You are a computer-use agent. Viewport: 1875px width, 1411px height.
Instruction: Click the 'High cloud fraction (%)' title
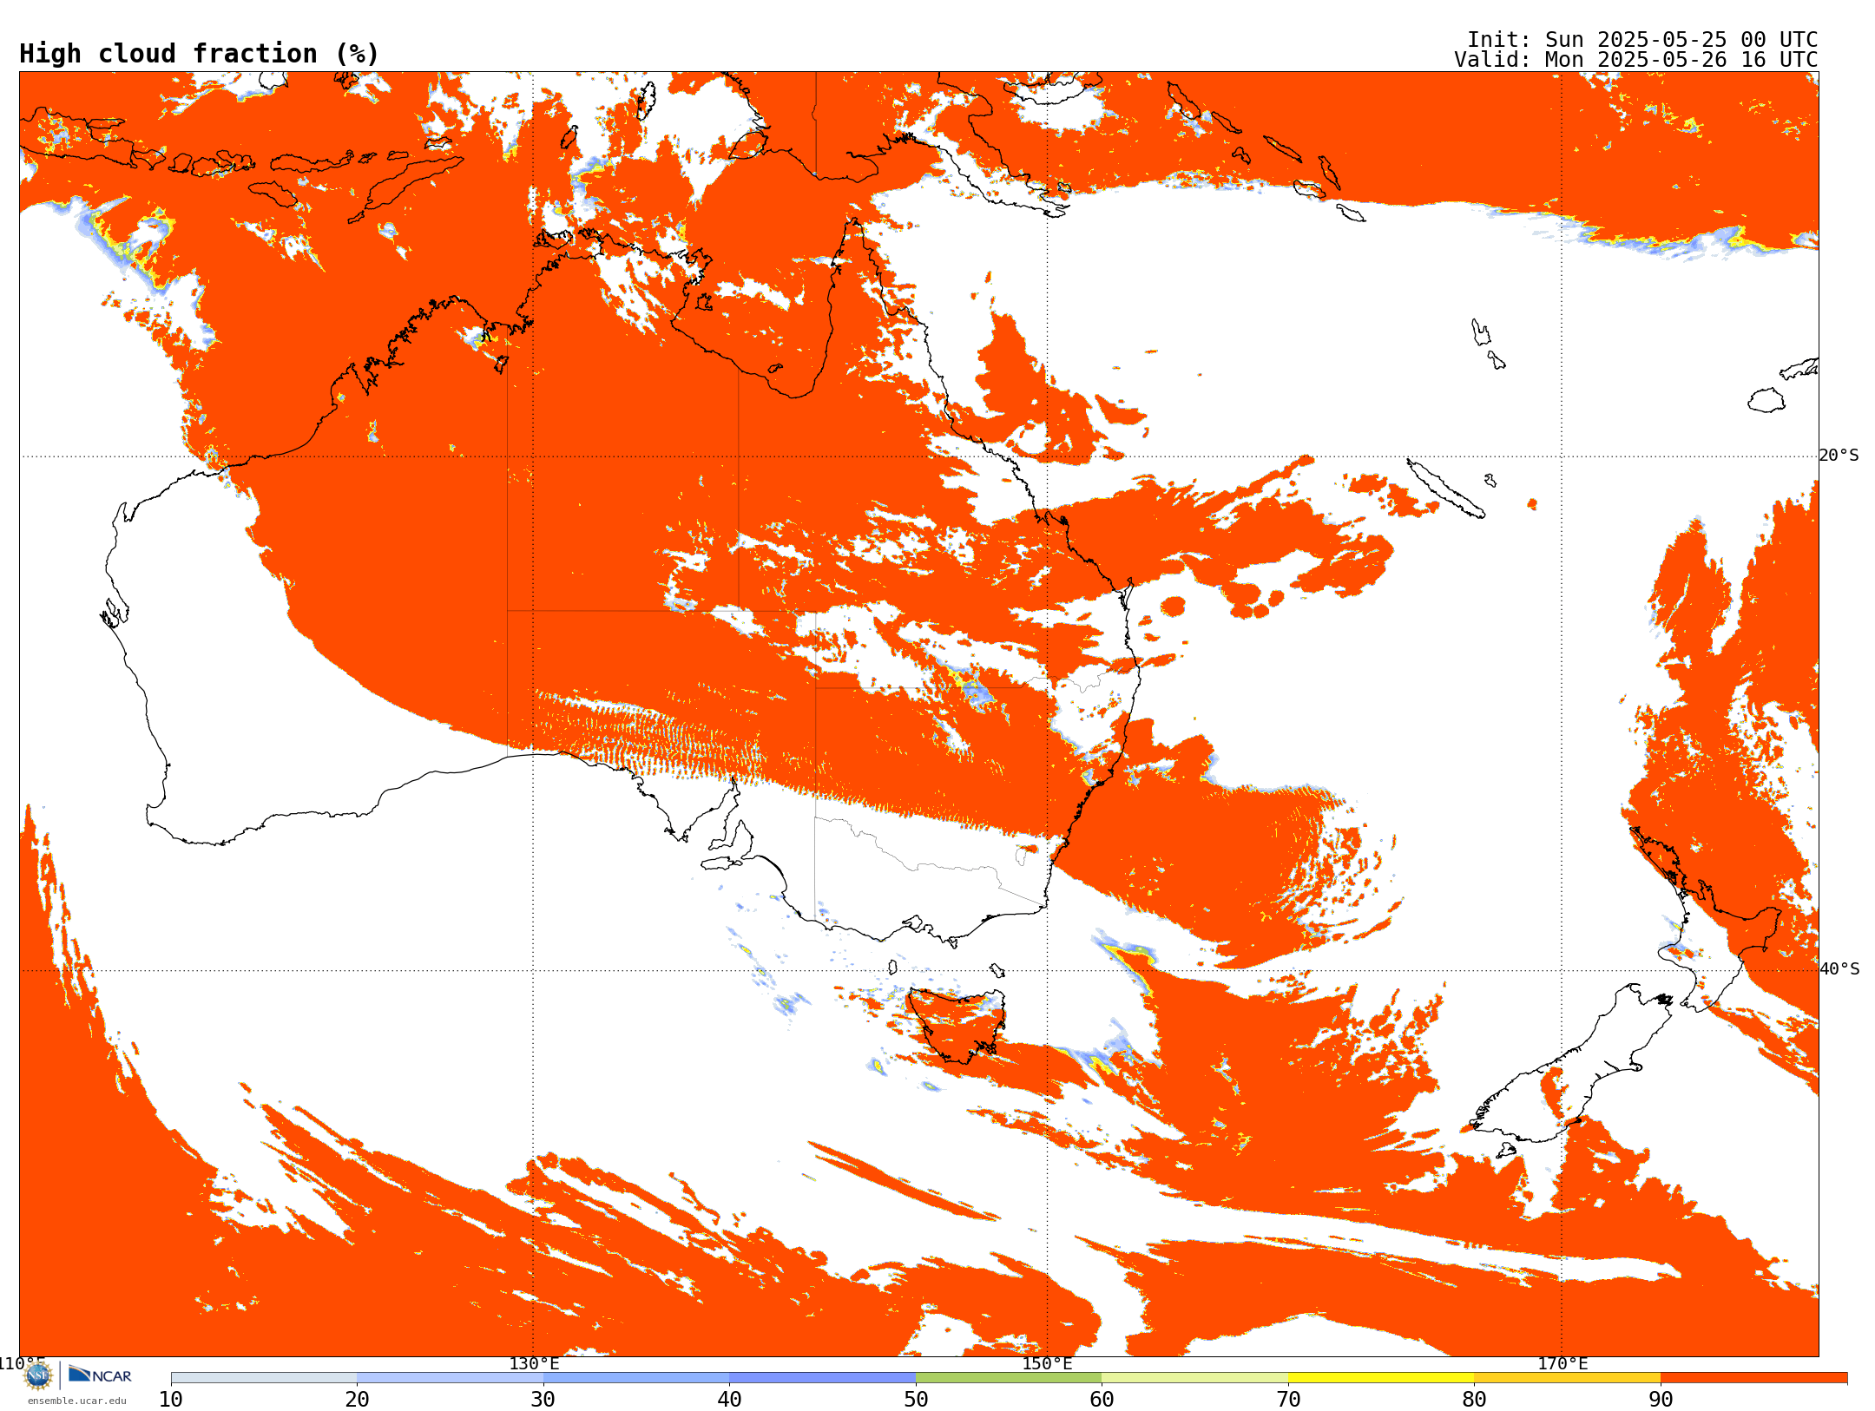pyautogui.click(x=200, y=54)
